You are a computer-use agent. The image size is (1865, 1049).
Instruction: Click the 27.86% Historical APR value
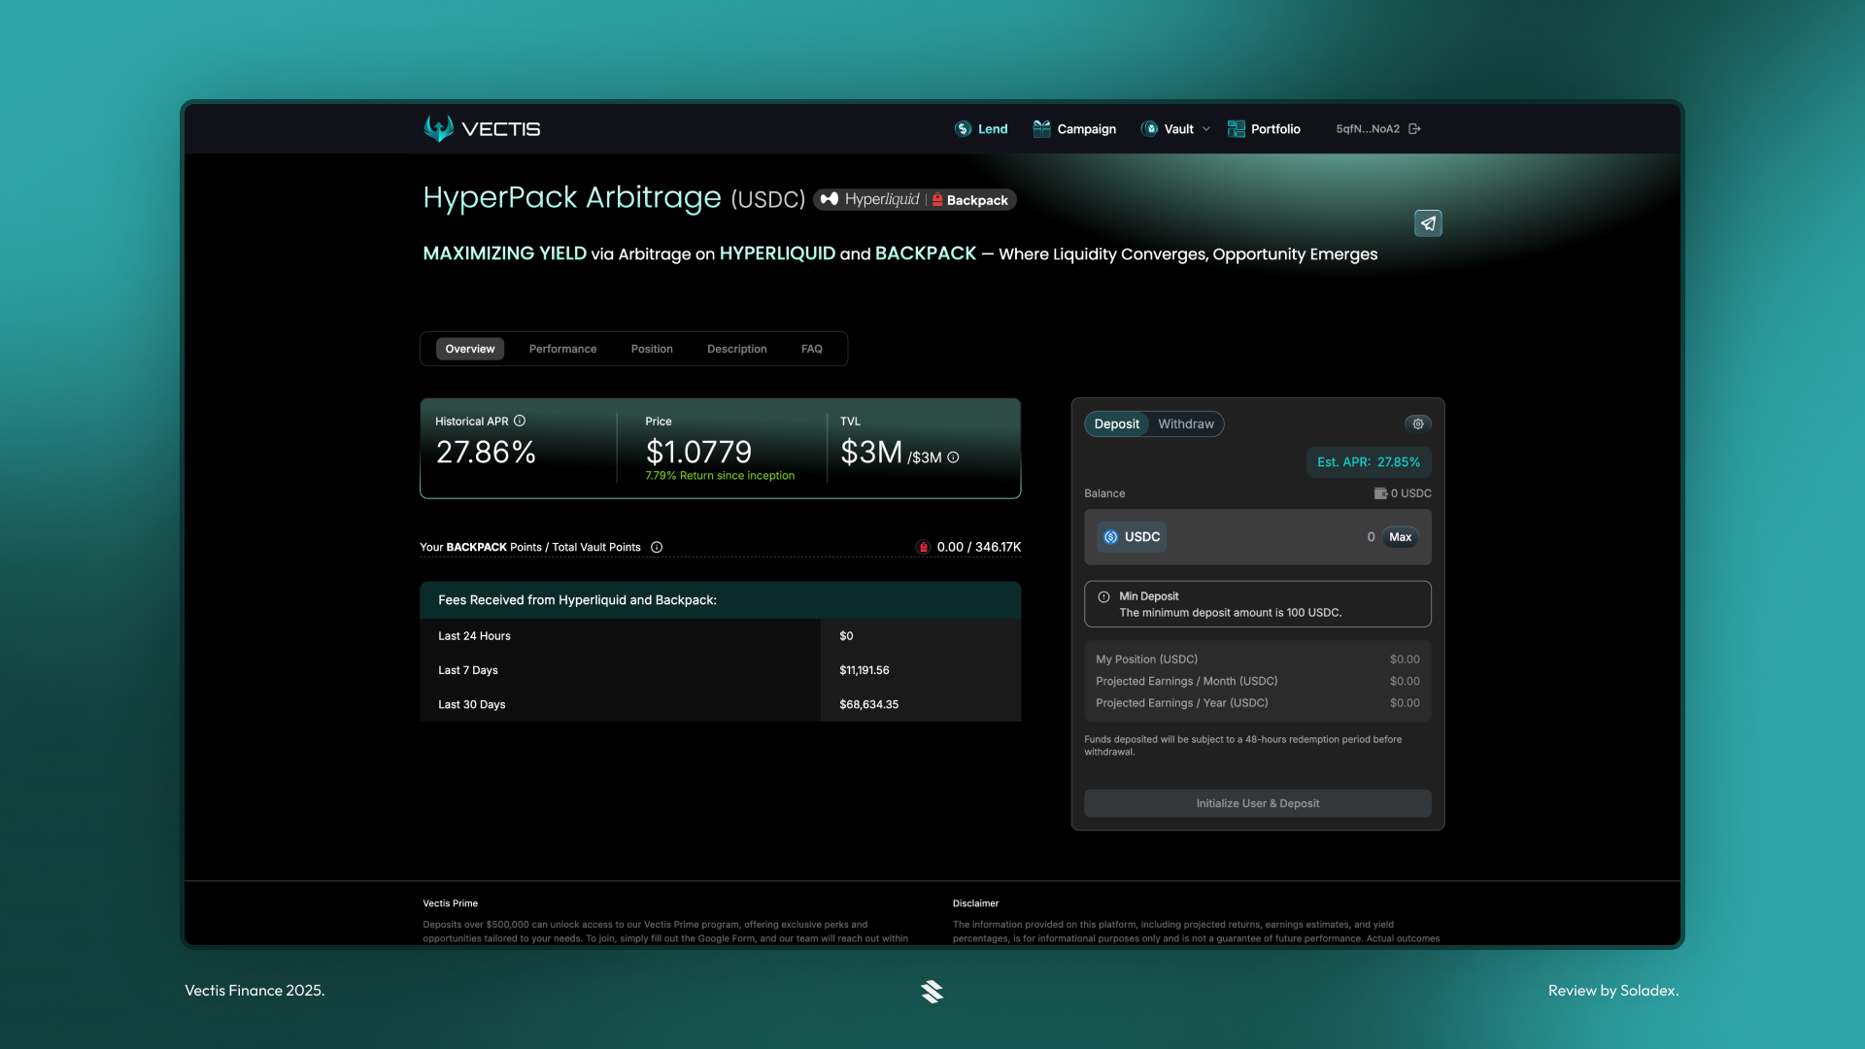point(486,453)
